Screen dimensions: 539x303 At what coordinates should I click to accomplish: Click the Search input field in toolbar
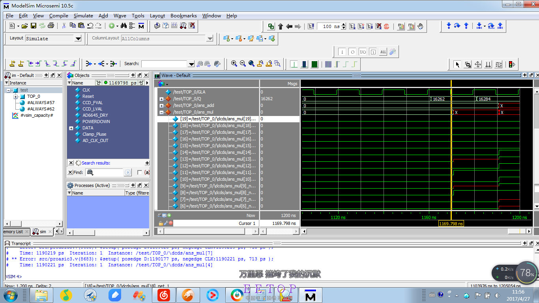click(x=164, y=64)
